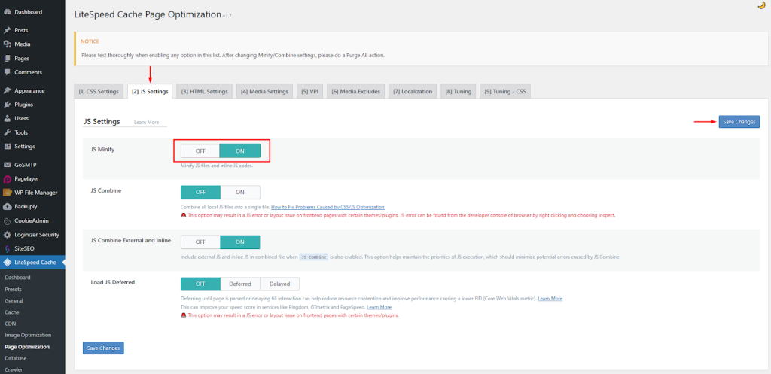Click the version number v7.7 text
The image size is (771, 374).
[x=227, y=17]
